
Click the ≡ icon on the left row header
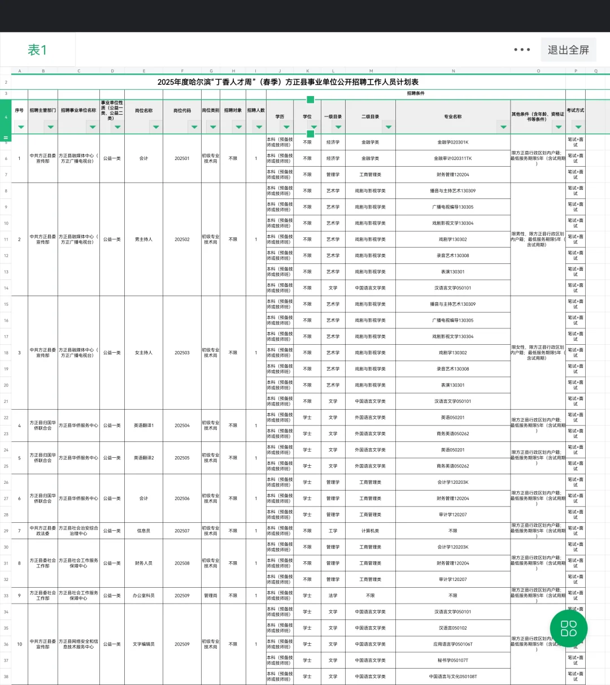[x=6, y=137]
